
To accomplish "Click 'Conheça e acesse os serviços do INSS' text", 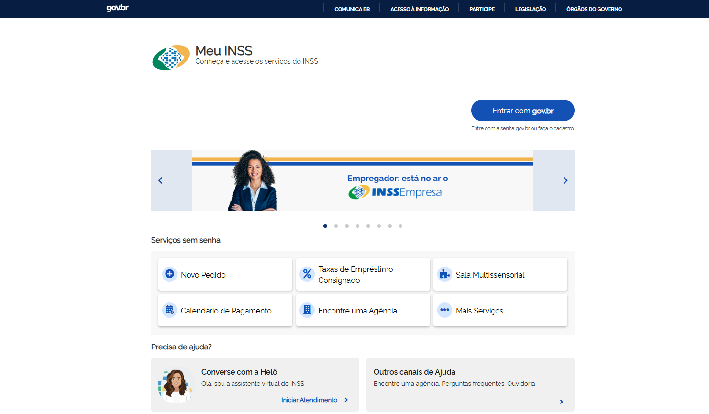I will click(x=256, y=61).
